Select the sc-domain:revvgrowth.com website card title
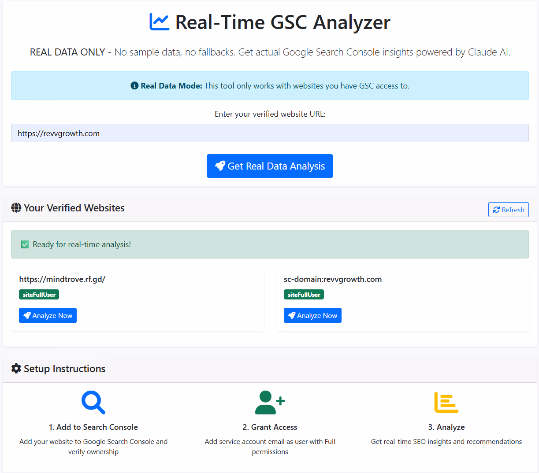 click(x=333, y=279)
